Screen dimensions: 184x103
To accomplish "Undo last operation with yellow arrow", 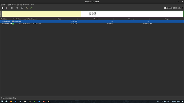I will [x=27, y=8].
